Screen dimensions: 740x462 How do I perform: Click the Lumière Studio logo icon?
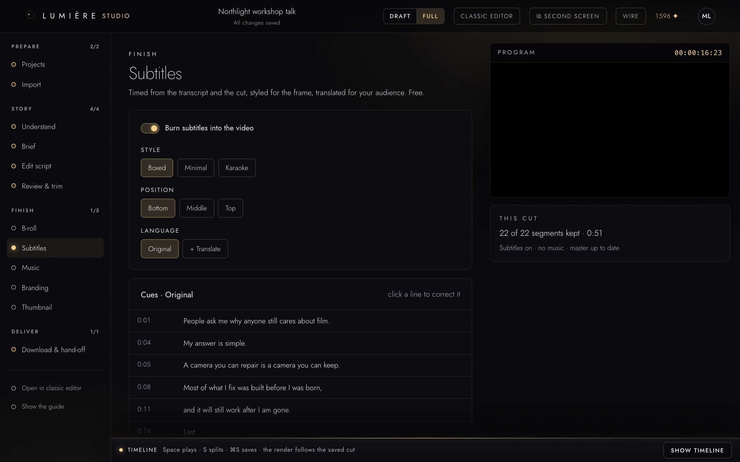(x=30, y=15)
